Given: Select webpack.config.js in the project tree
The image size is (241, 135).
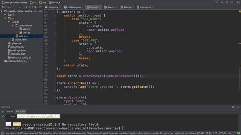Looking at the screenshot, I should (19, 57).
